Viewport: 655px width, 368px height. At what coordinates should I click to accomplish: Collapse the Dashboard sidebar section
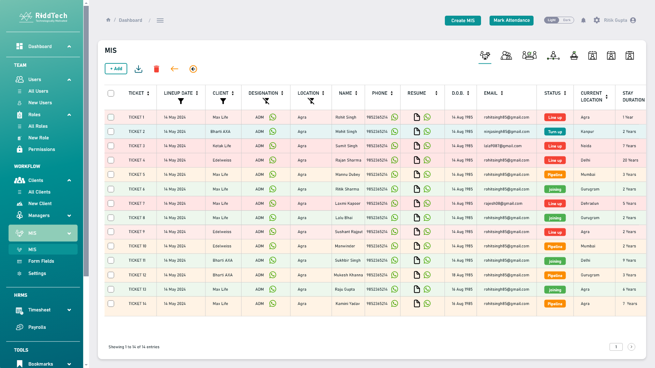pos(69,47)
